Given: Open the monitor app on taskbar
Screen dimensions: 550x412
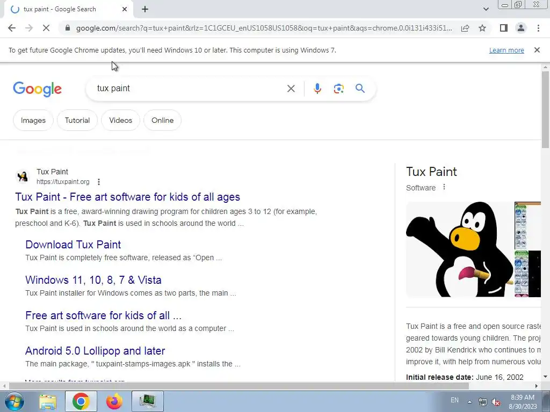Looking at the screenshot, I should 148,401.
